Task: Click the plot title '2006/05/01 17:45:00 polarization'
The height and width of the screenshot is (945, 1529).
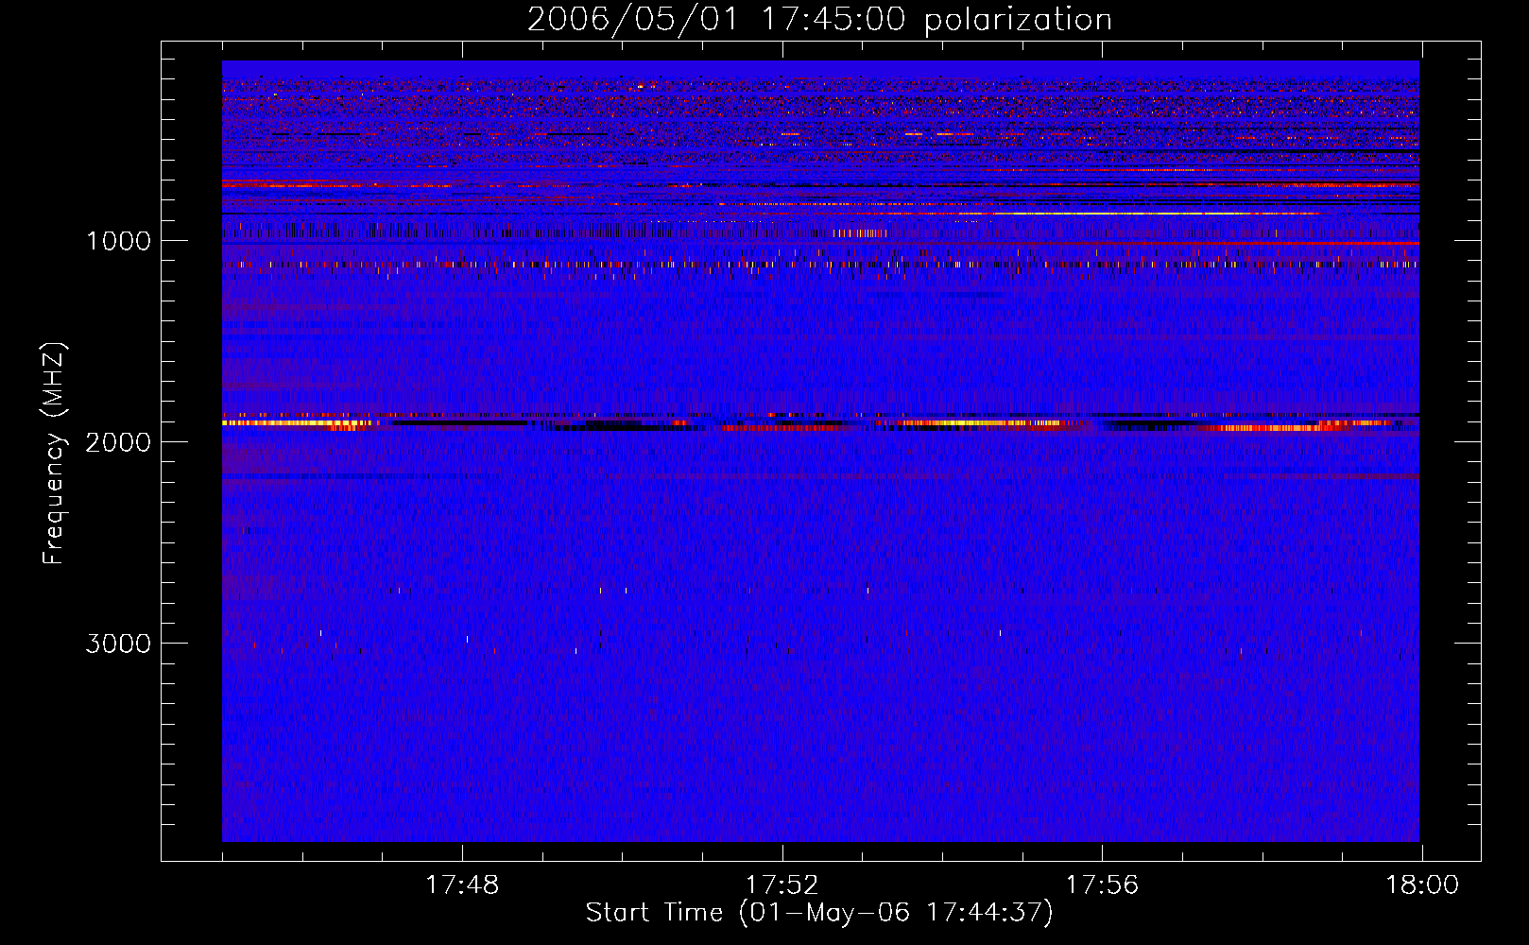Action: 819,20
